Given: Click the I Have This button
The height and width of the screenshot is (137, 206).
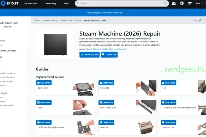Looking at the screenshot, I should 109,55.
